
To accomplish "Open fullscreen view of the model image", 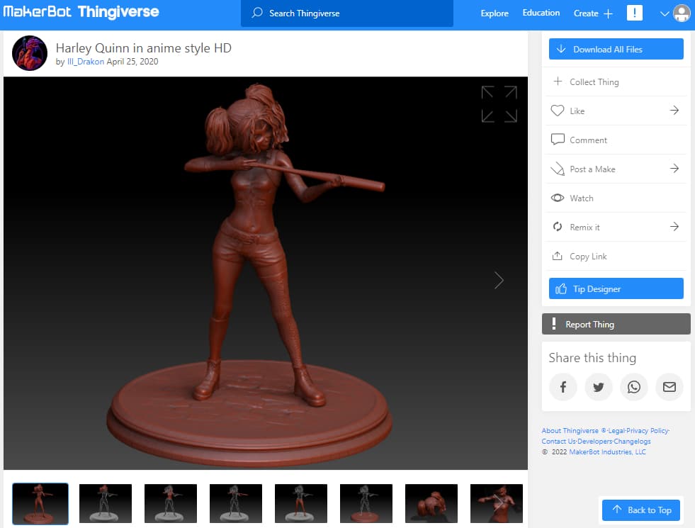I will (499, 104).
